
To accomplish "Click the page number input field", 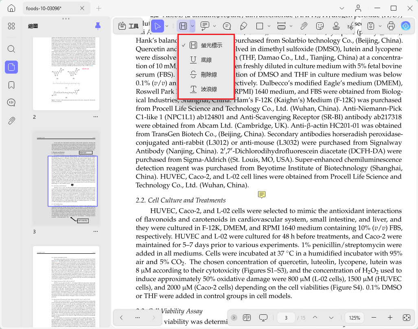I will point(286,318).
